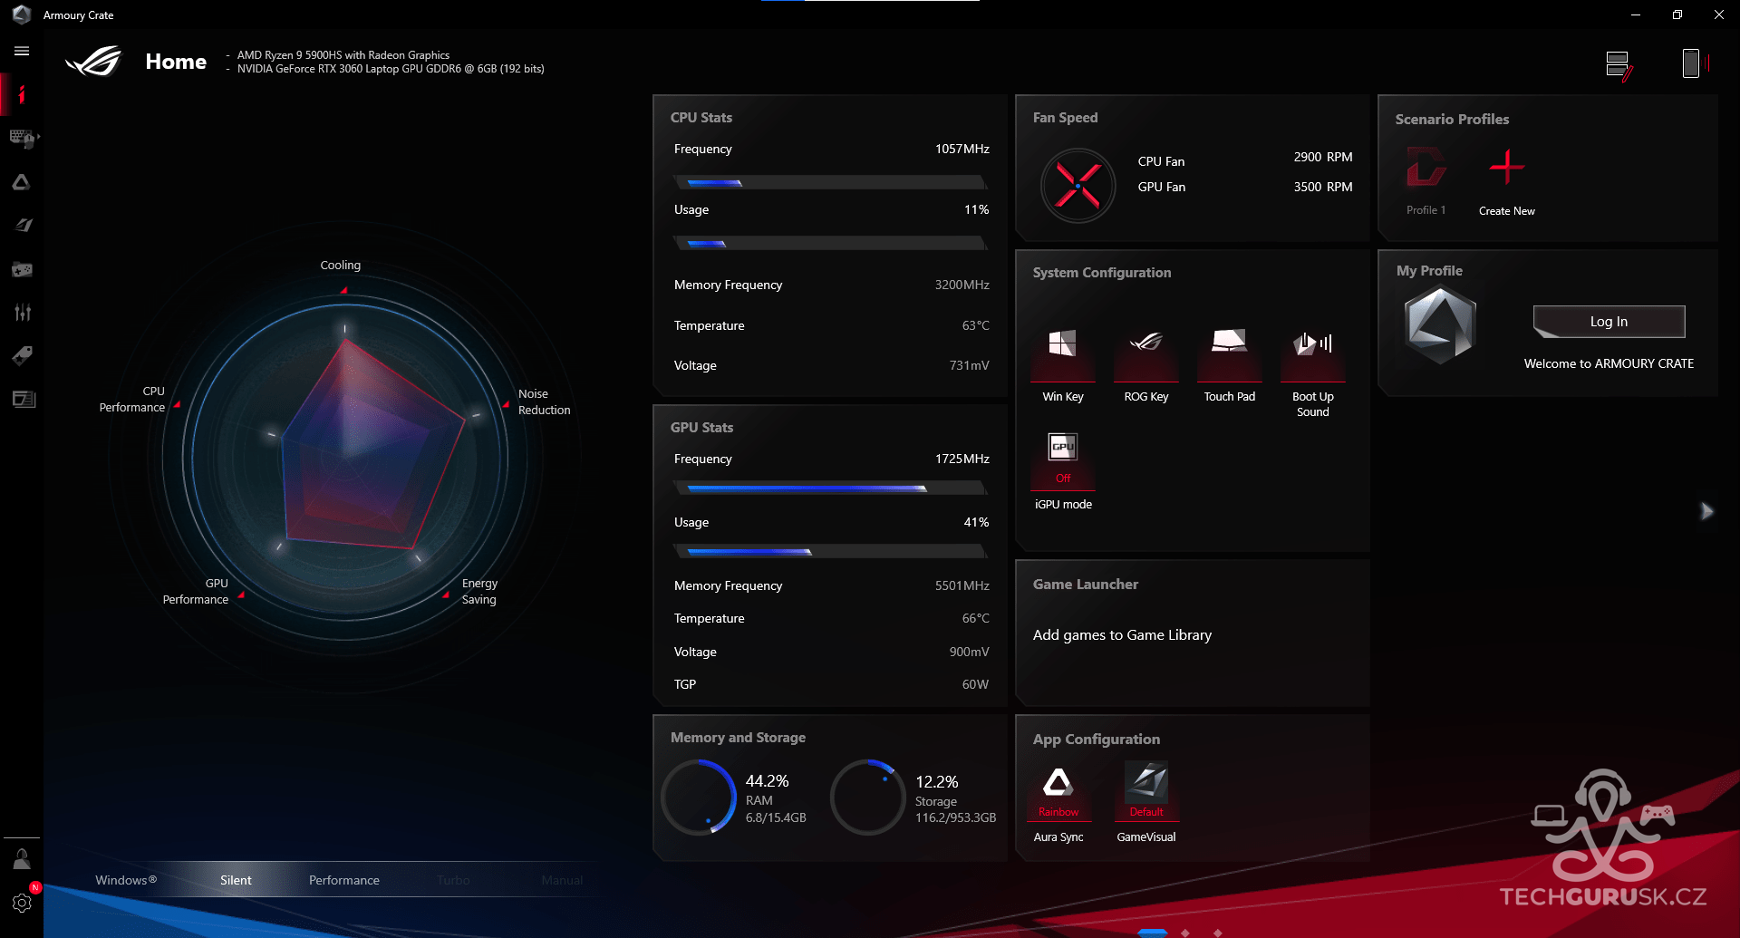Click the Log In button
The width and height of the screenshot is (1740, 938).
[x=1609, y=322]
